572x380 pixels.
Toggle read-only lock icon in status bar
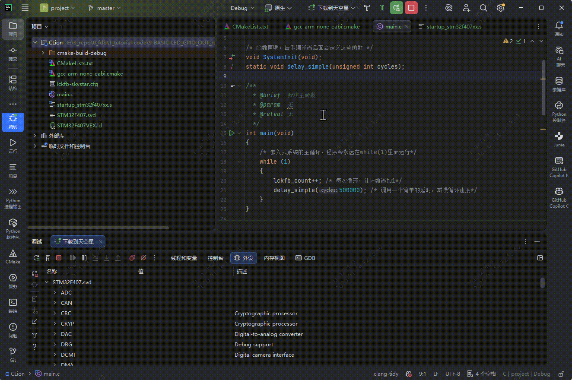[561, 374]
